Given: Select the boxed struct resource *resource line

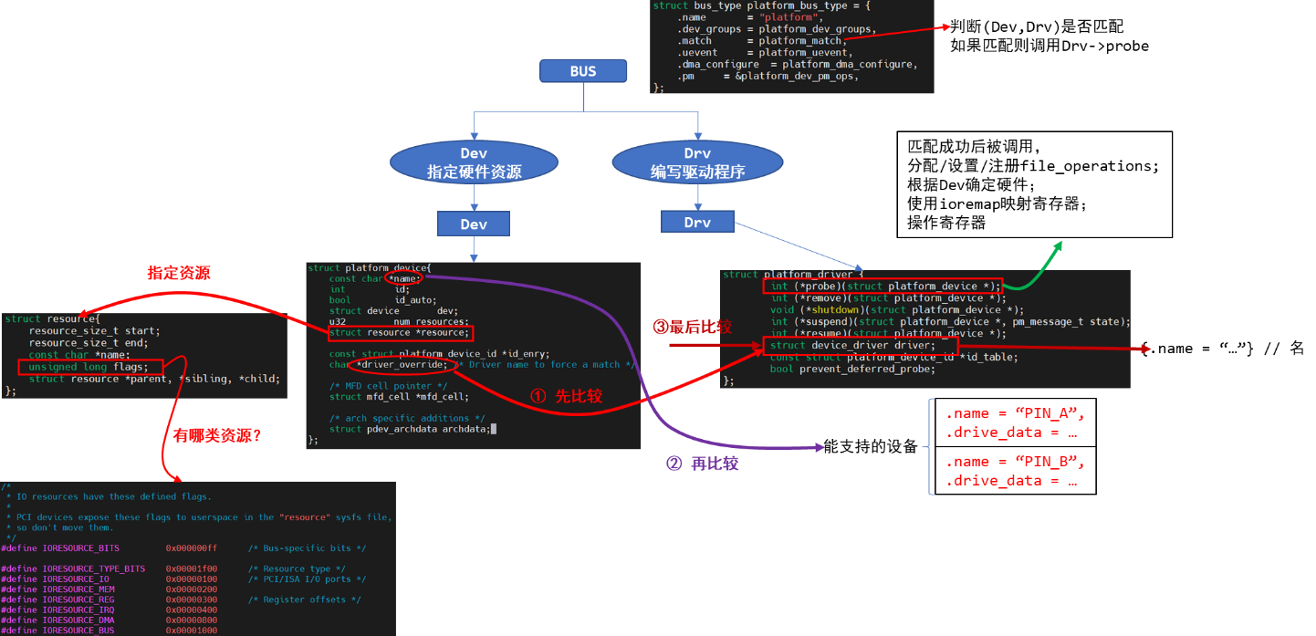Looking at the screenshot, I should pyautogui.click(x=402, y=333).
